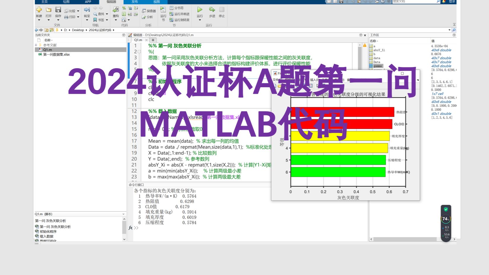Select Q1.m in the current folder
The height and width of the screenshot is (275, 489).
(x=80, y=50)
